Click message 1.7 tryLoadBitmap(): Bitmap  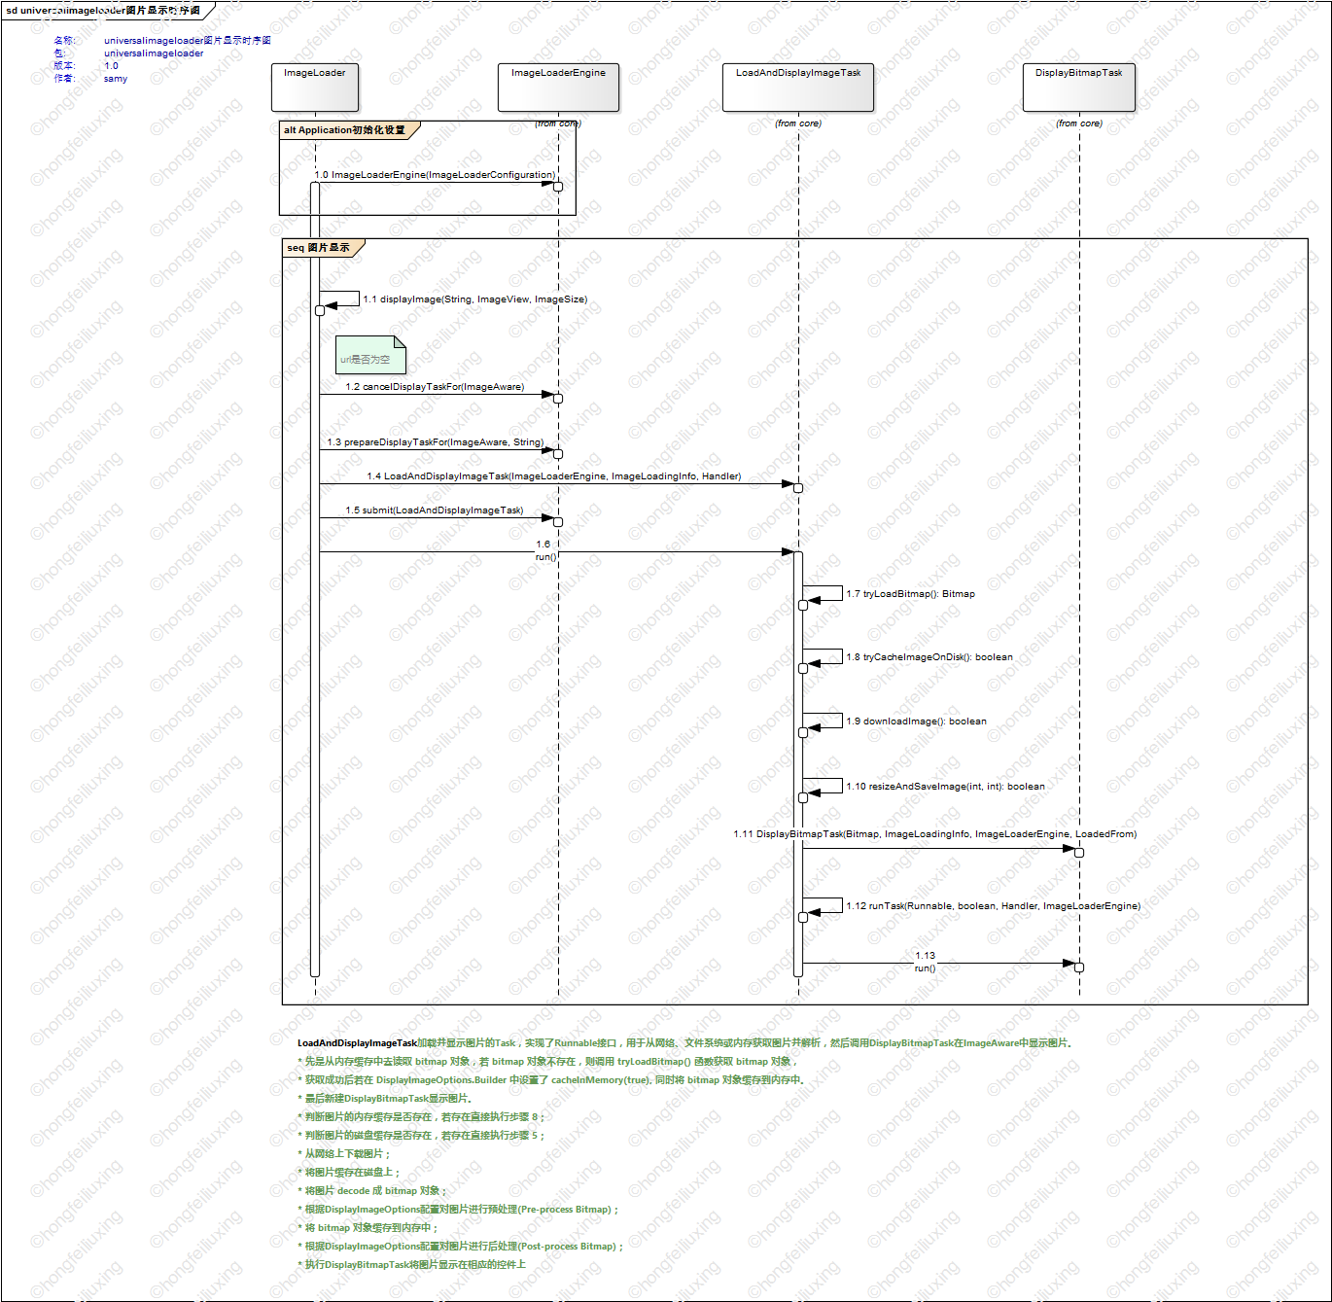pyautogui.click(x=910, y=594)
